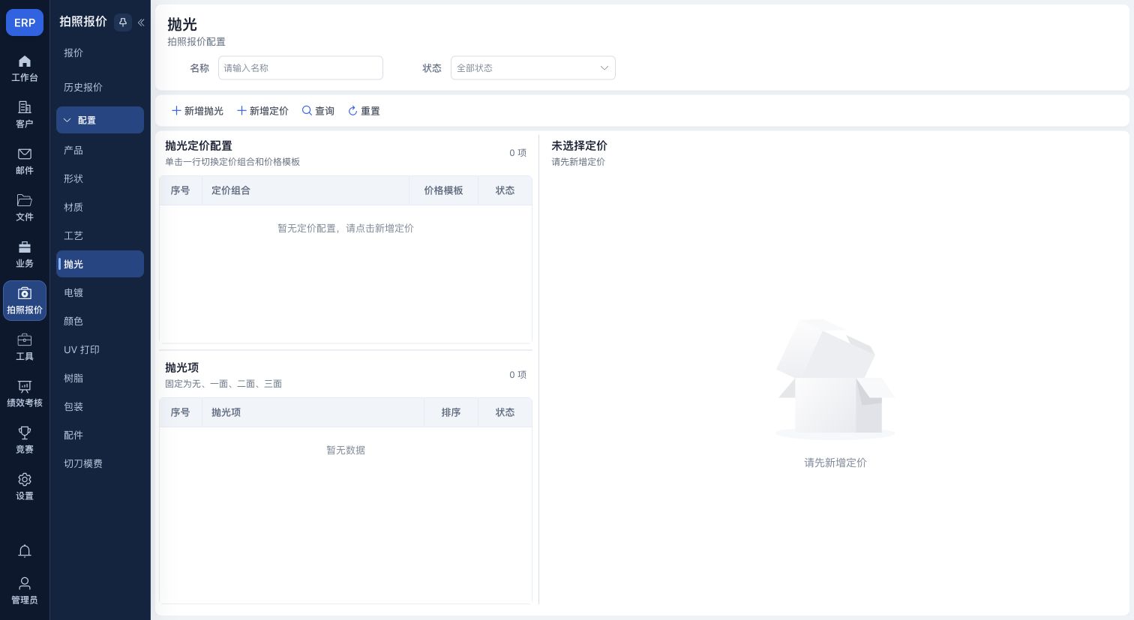
Task: Select 抛光 in the config menu
Action: tap(100, 264)
